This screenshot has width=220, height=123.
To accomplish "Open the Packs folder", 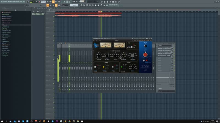I will coord(4,43).
